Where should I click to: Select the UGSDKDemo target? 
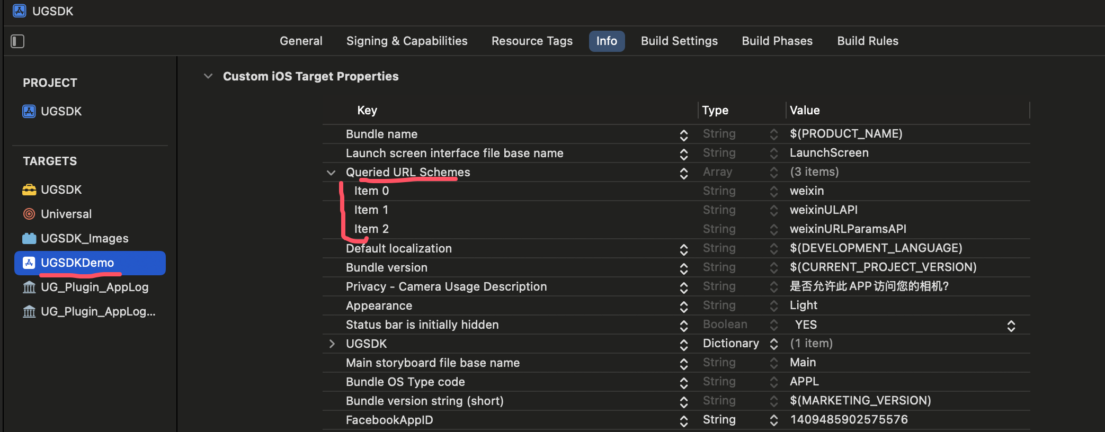point(90,263)
